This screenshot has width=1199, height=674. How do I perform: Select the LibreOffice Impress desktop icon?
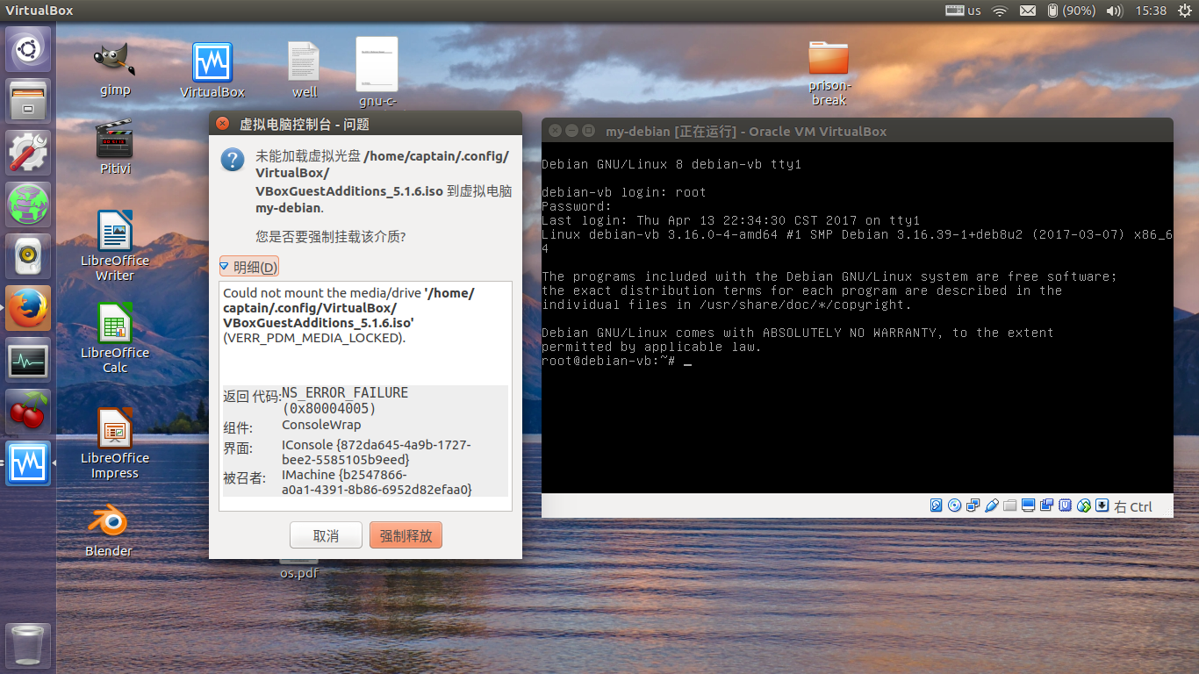pyautogui.click(x=115, y=443)
